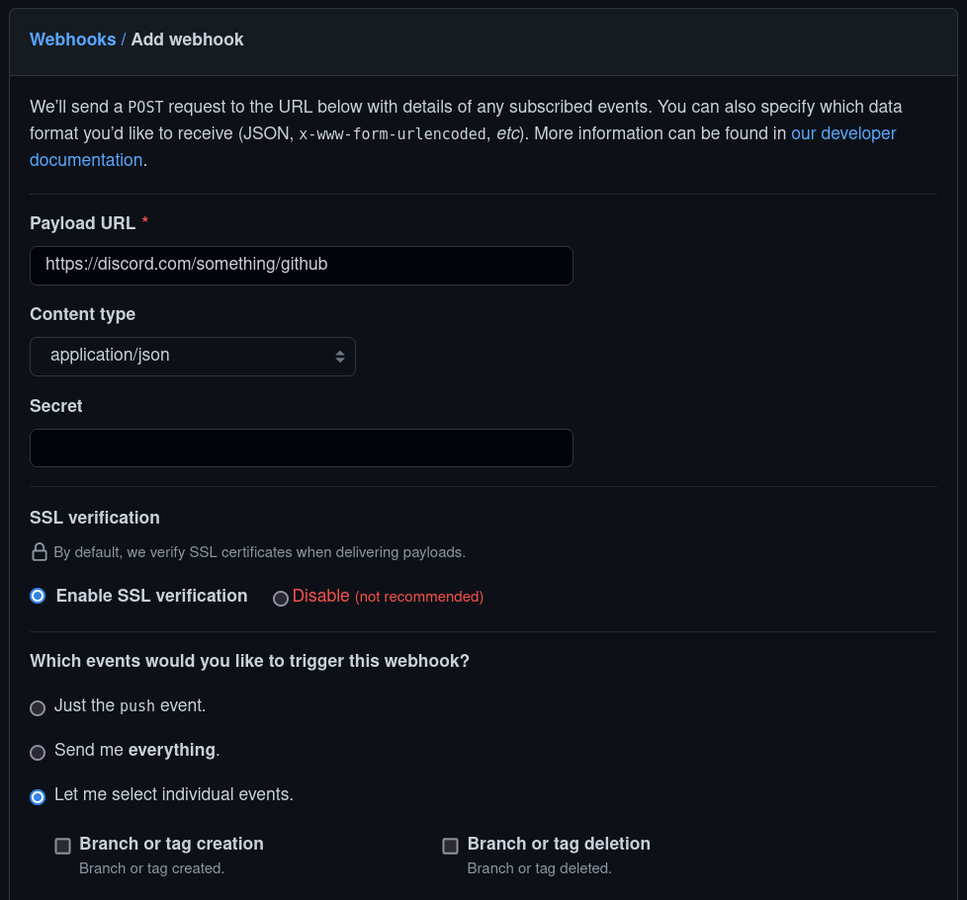Click the "Branch or tag deletion" label text
The height and width of the screenshot is (900, 967).
[559, 845]
